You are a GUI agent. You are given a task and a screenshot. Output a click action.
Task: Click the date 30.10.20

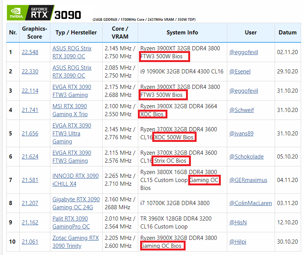click(x=287, y=242)
